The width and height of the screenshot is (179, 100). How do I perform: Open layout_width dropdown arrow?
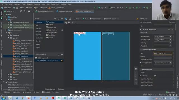click(171, 37)
